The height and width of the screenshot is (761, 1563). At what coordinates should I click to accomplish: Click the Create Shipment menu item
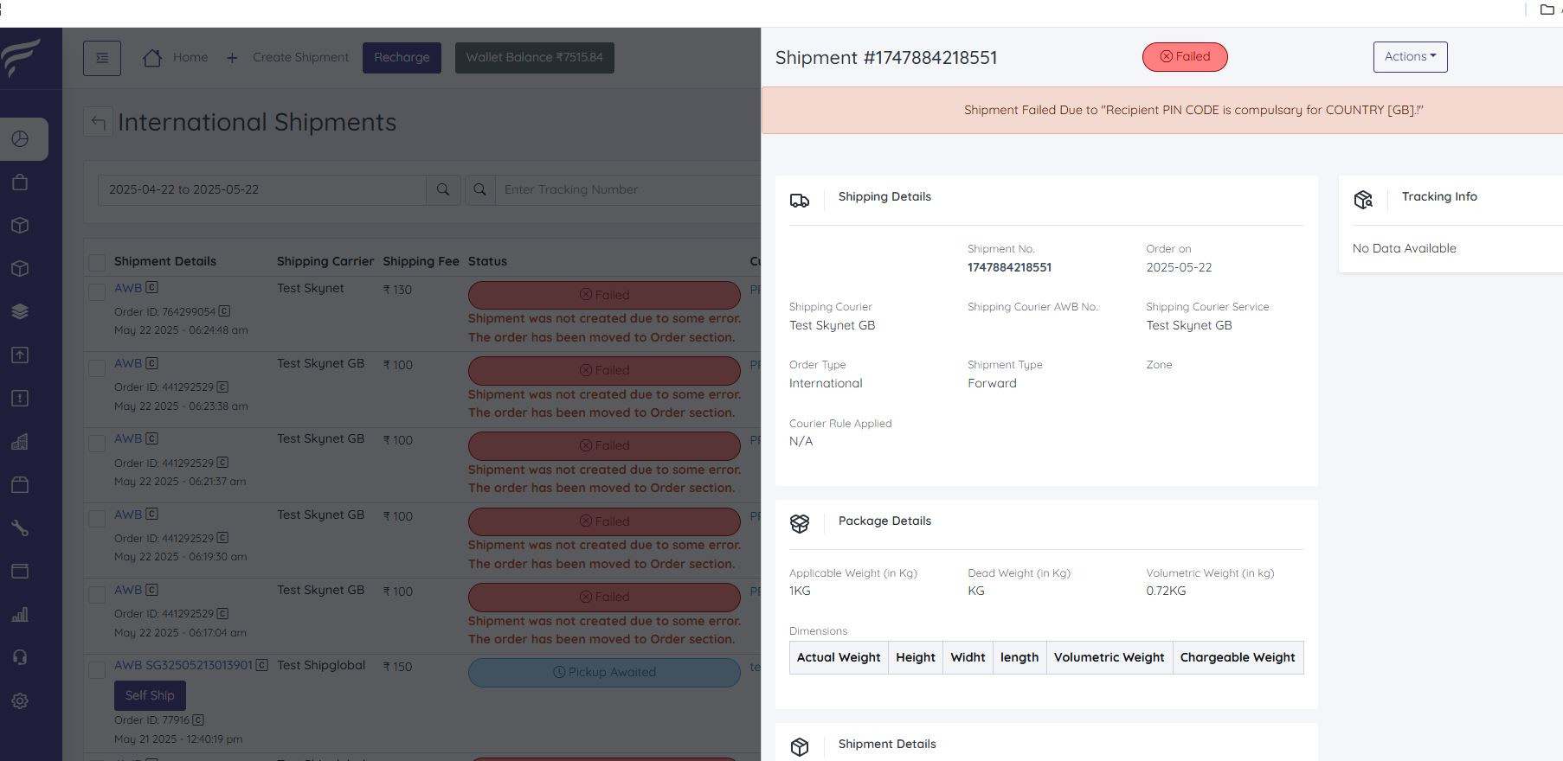coord(300,58)
